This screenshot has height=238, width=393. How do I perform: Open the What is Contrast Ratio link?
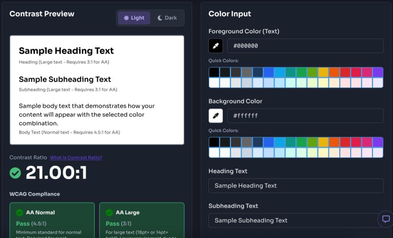76,158
